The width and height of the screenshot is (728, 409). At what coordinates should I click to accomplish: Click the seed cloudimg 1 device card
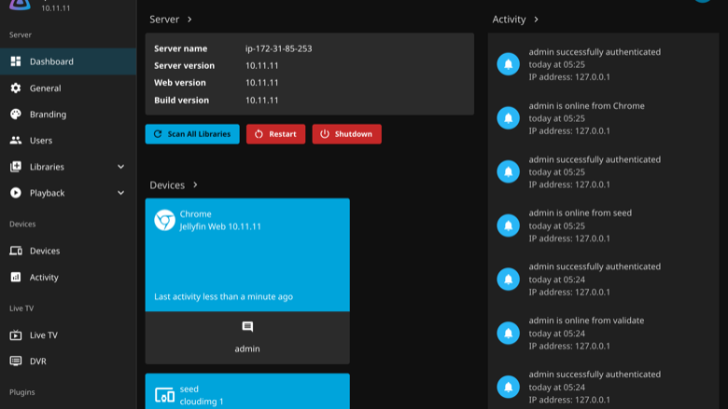tap(247, 391)
